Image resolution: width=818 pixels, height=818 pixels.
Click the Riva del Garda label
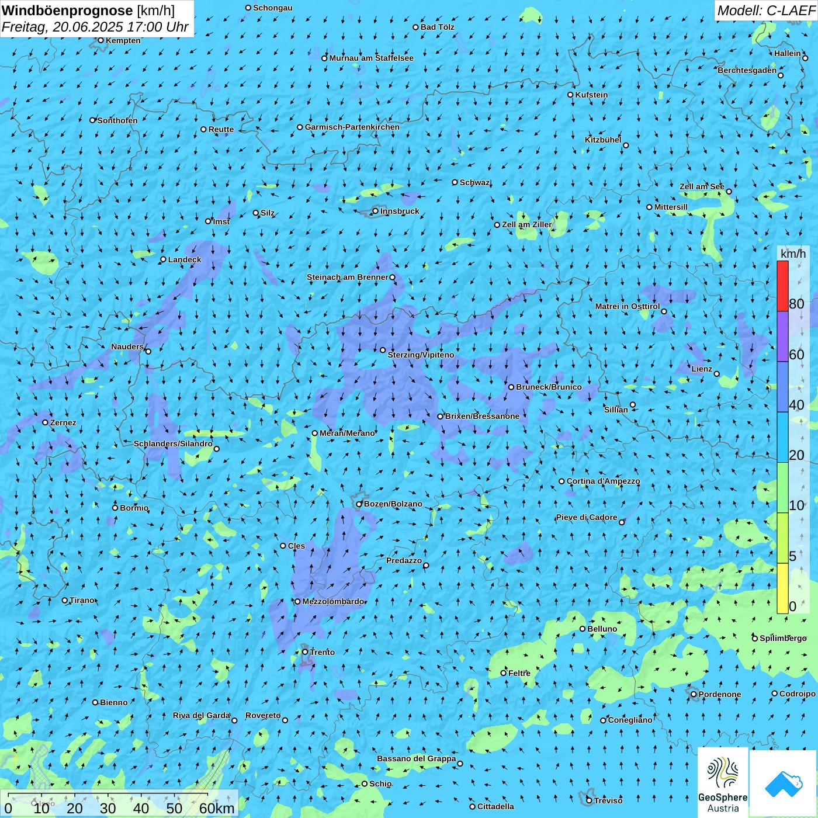[202, 715]
